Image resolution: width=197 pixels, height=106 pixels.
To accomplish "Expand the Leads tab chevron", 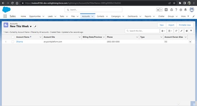I will (55, 16).
